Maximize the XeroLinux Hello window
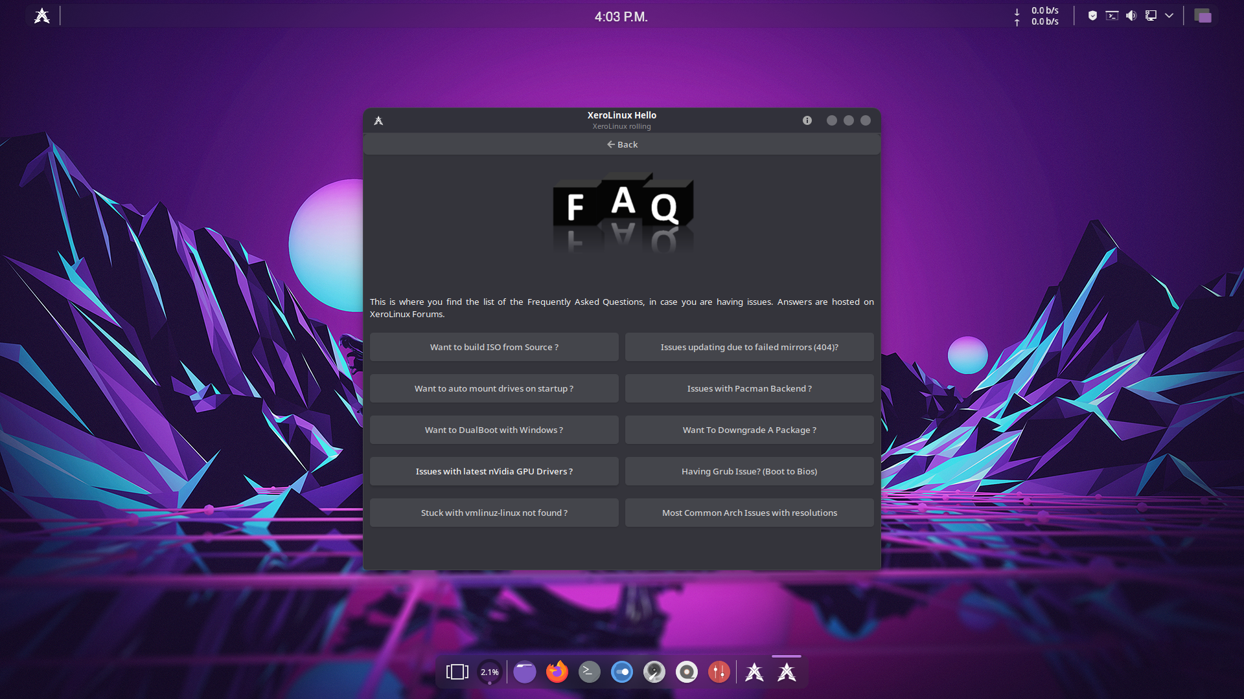This screenshot has width=1244, height=699. point(849,120)
